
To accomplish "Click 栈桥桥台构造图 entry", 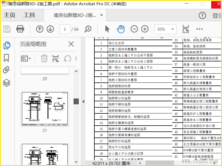I will coord(120,98).
